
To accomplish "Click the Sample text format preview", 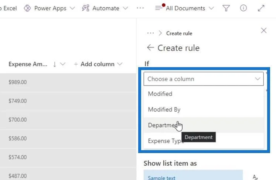I will [x=193, y=175].
